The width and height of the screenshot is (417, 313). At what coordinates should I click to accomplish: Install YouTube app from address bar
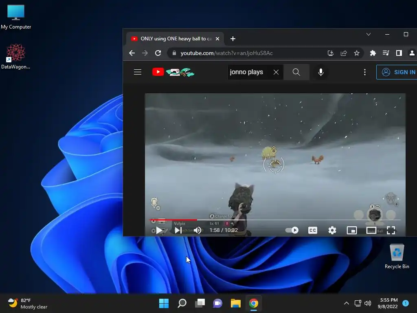[331, 53]
